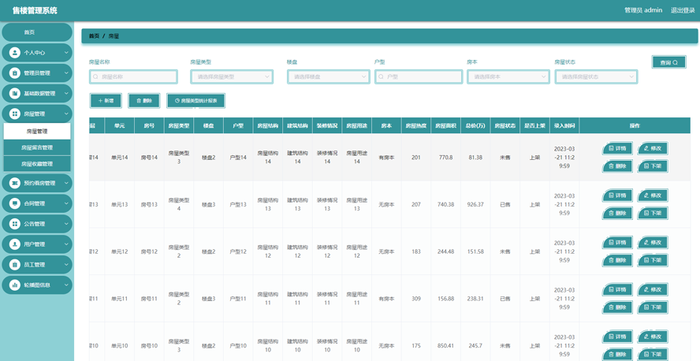Click 首页 in the breadcrumb
This screenshot has width=700, height=361.
point(94,36)
